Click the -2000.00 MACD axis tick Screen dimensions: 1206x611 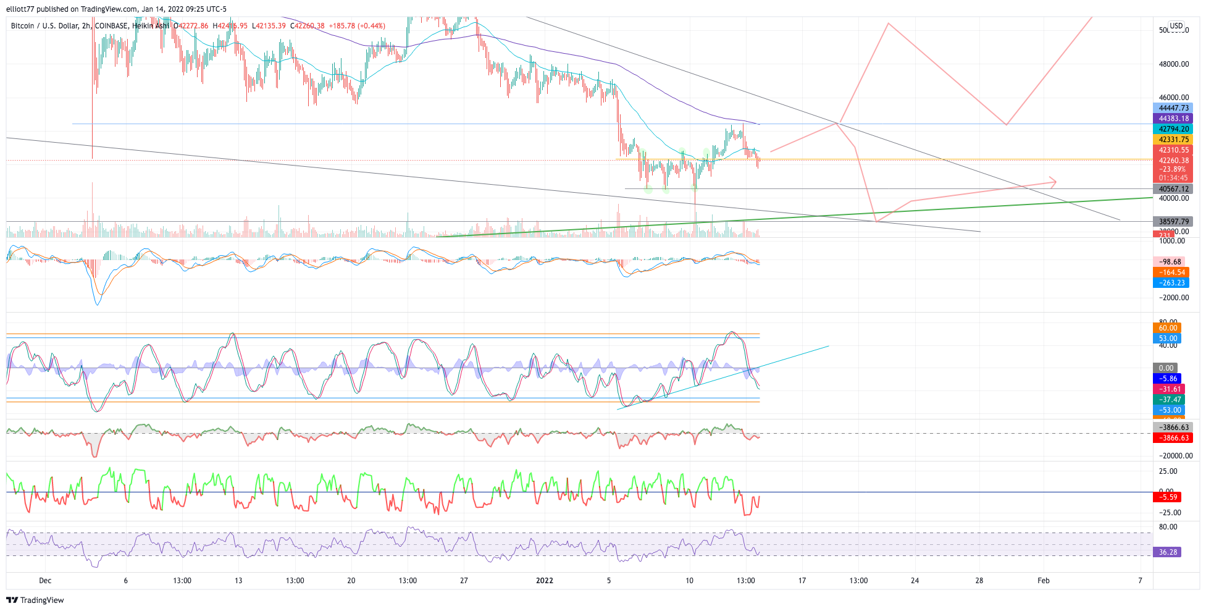(1174, 298)
